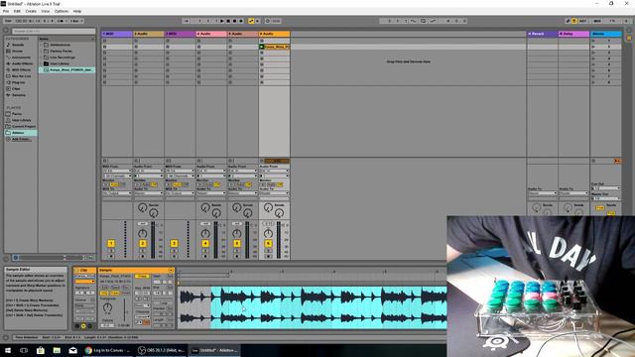Open the A Reverb Audio To dropdown

tap(543, 193)
